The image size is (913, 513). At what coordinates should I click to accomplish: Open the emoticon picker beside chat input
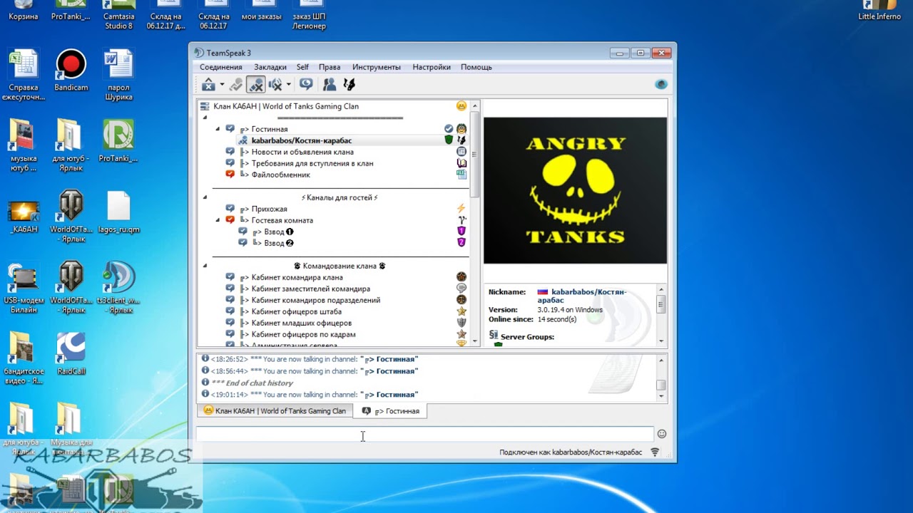(662, 434)
